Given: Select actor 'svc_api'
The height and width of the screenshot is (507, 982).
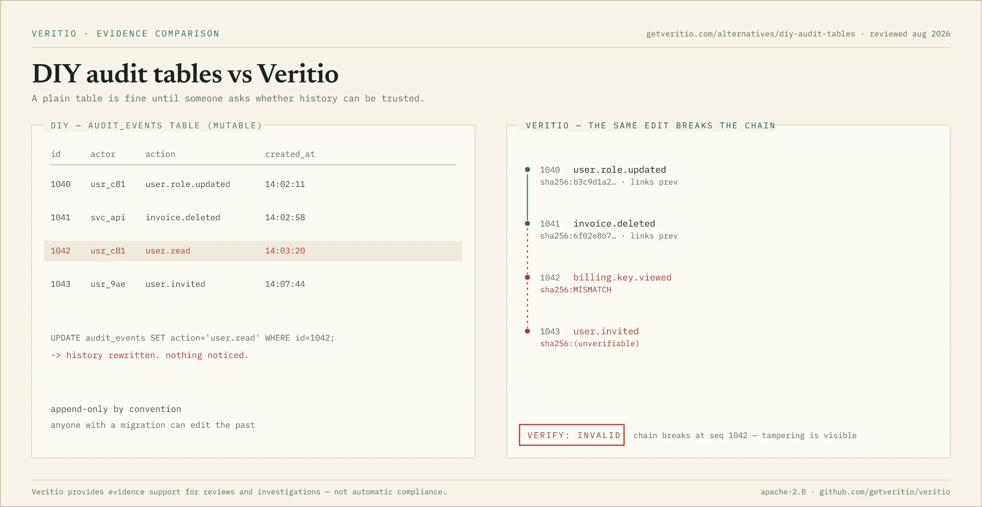Looking at the screenshot, I should click(108, 217).
